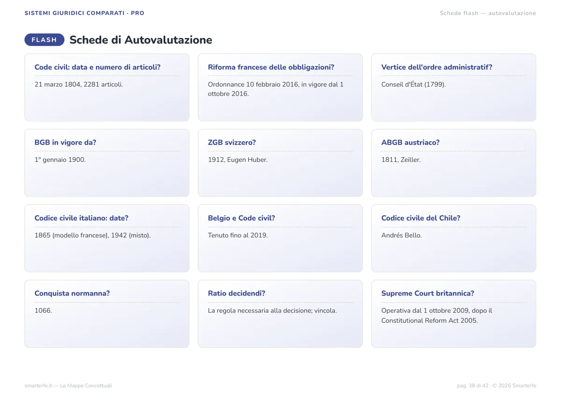Image resolution: width=561 pixels, height=397 pixels.
Task: Click the answer '1066.'
Action: [43, 310]
